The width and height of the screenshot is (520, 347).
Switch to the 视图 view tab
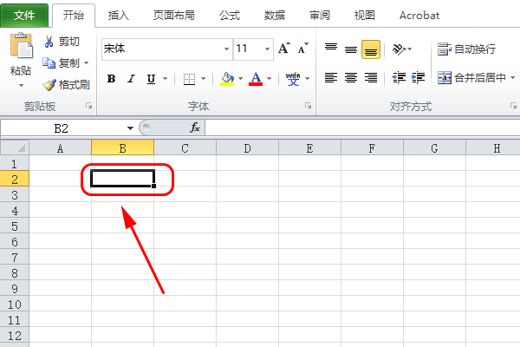coord(365,16)
